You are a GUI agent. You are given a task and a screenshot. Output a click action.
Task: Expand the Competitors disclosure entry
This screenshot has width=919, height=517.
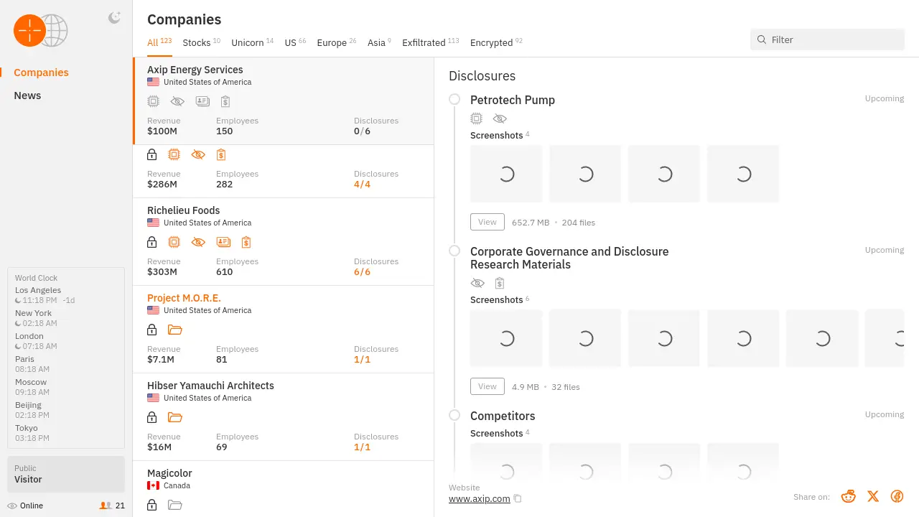coord(454,415)
